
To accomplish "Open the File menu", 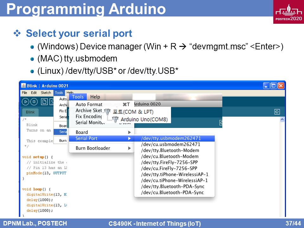I will click(24, 93).
